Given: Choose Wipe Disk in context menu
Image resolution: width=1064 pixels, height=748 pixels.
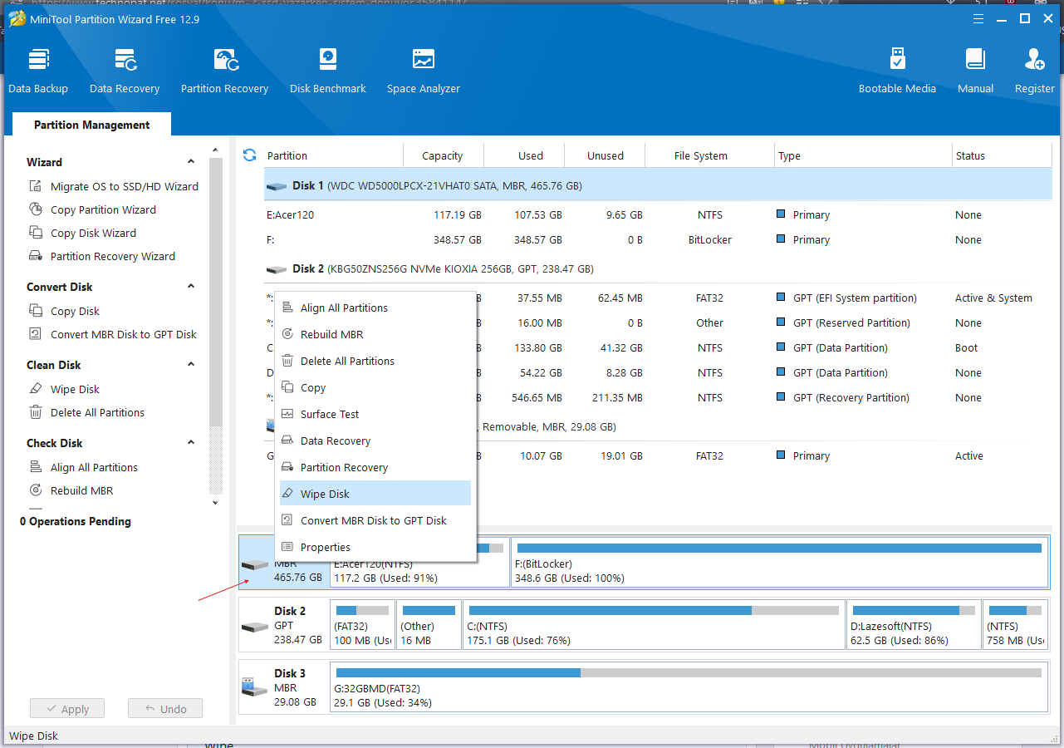Looking at the screenshot, I should coord(325,494).
